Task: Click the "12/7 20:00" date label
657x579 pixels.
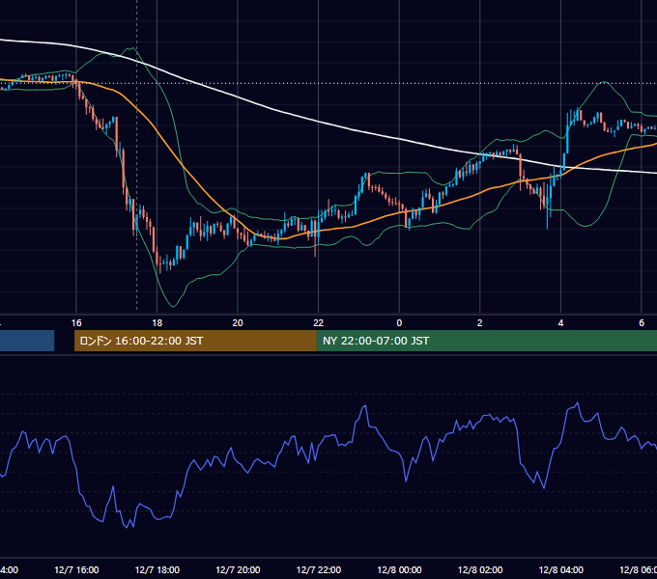Action: (238, 569)
